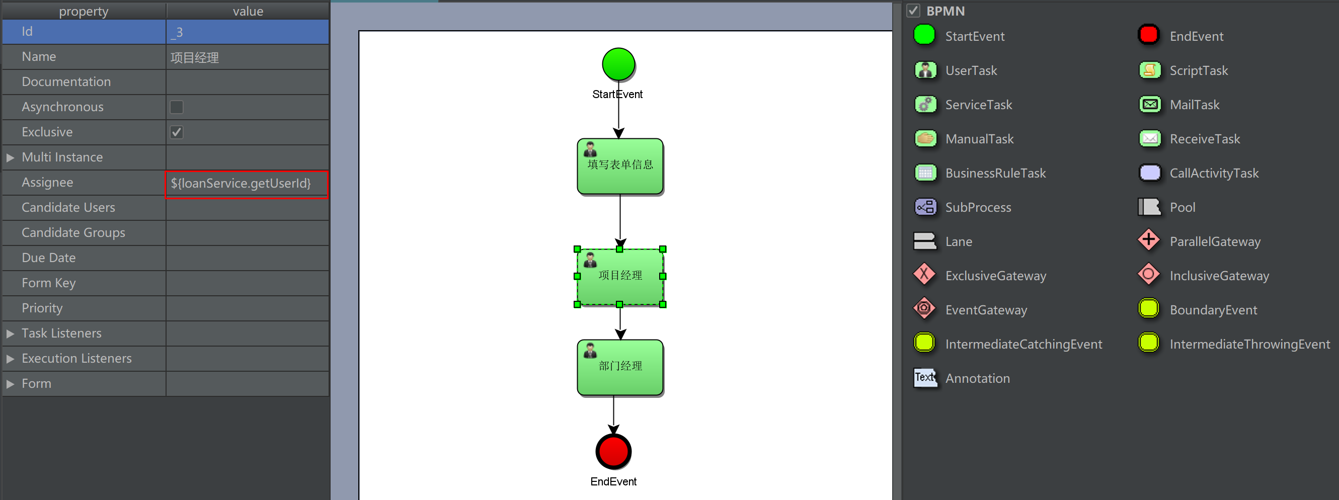
Task: Select the Lane palette icon
Action: click(x=925, y=241)
